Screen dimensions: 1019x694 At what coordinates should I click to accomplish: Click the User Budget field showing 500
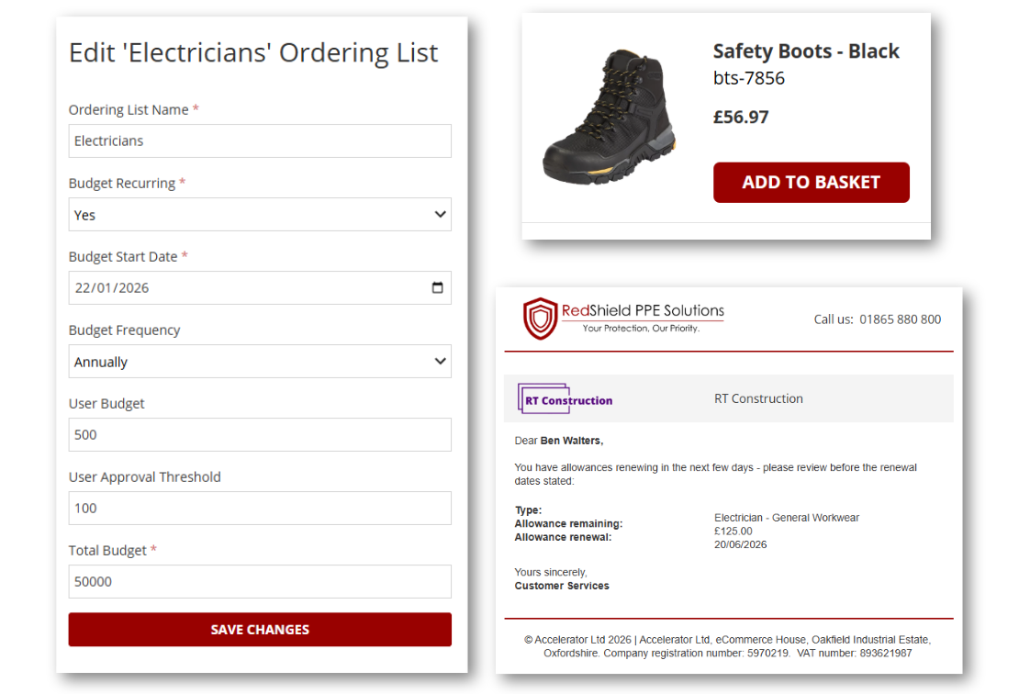pyautogui.click(x=260, y=434)
